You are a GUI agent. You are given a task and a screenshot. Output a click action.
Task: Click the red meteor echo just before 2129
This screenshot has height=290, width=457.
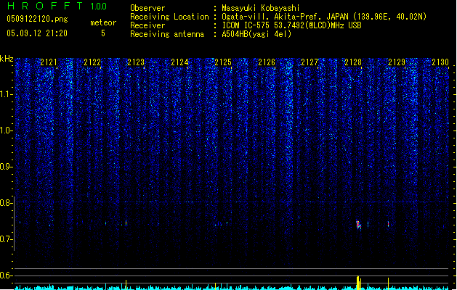point(388,224)
